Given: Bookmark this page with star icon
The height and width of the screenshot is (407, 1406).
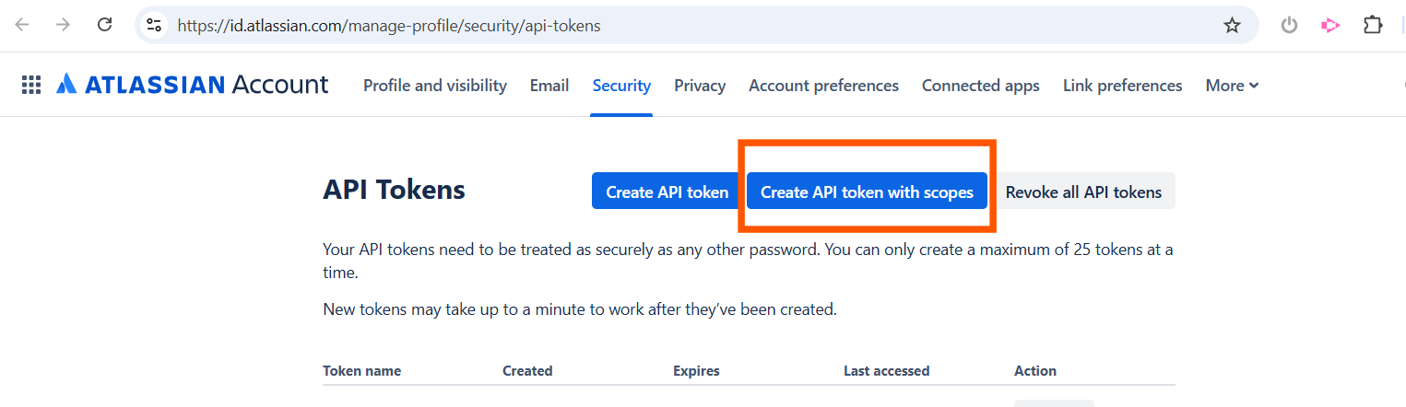Looking at the screenshot, I should point(1232,26).
